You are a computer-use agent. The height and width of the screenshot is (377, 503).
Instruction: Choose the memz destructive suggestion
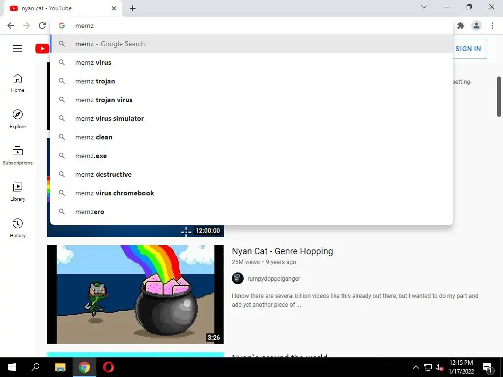251,174
